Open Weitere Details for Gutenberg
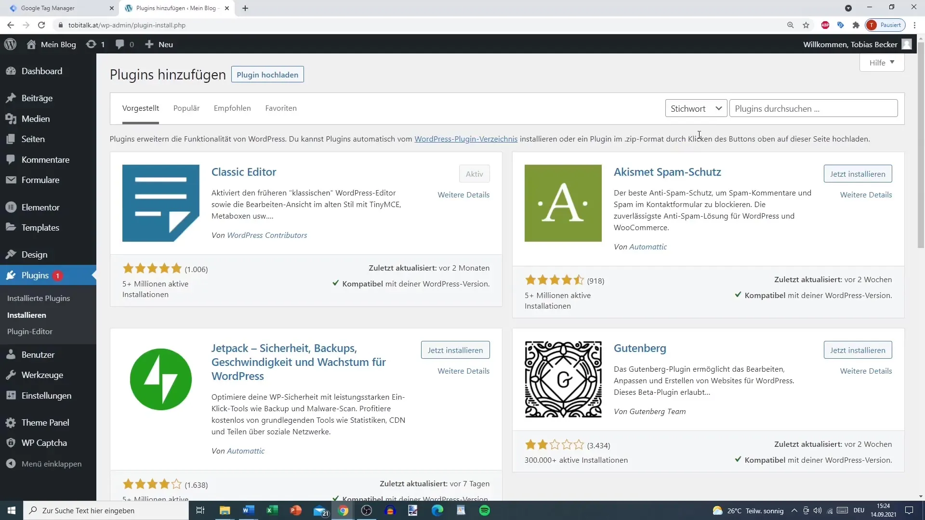Screen dimensions: 925x520 click(866, 371)
